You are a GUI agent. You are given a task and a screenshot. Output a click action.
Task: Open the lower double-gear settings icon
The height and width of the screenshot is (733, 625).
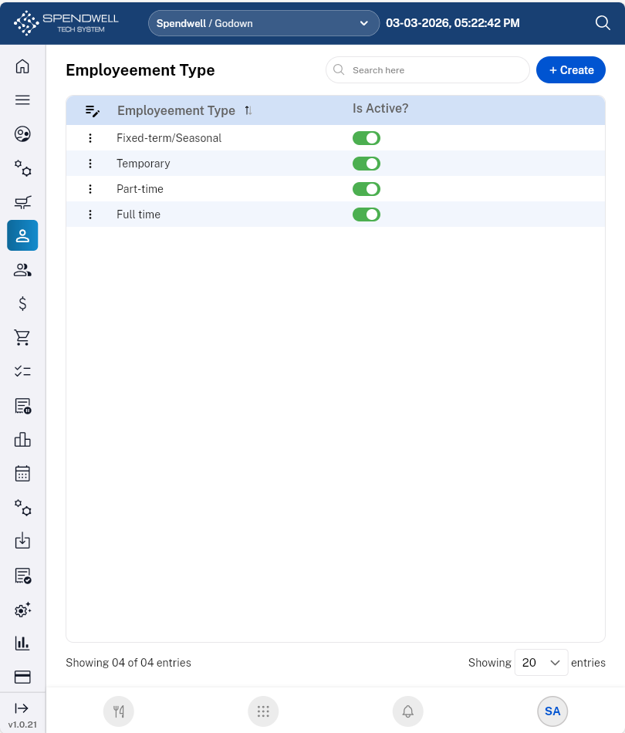[x=22, y=508]
